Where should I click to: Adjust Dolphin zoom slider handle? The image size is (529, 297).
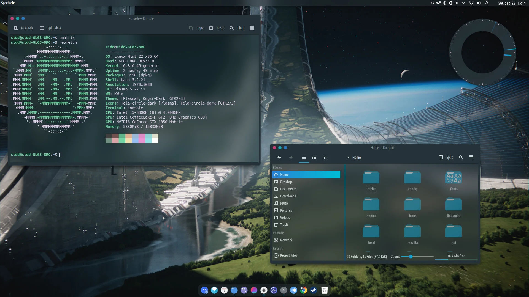pos(411,257)
